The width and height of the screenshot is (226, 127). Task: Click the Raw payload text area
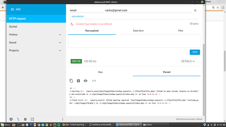[134, 41]
